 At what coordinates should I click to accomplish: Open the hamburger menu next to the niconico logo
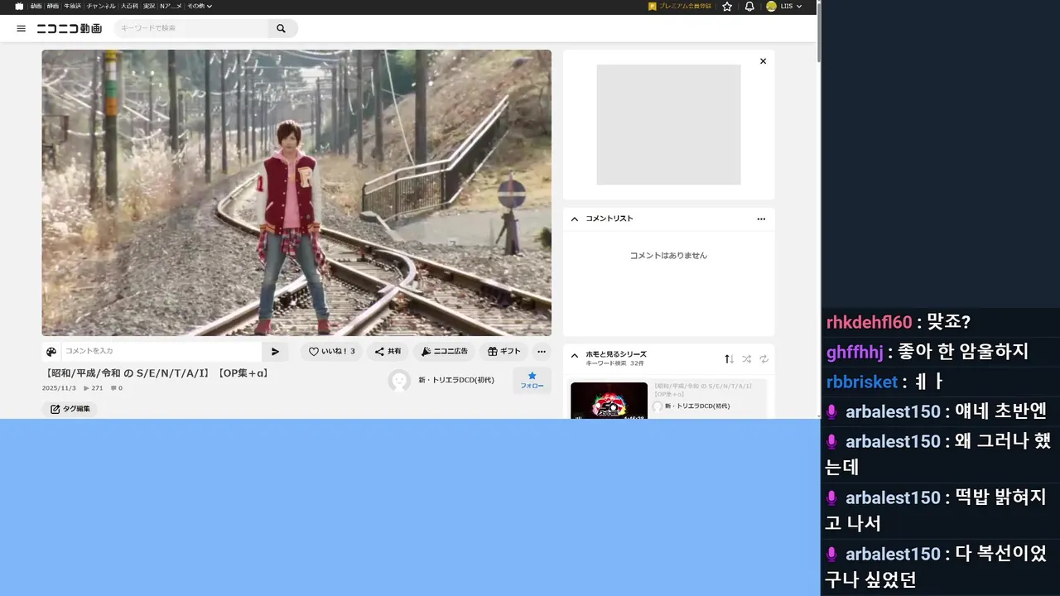22,28
